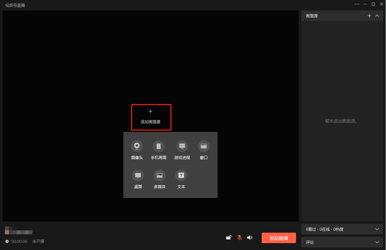Select the 文本 text source icon

coord(181,175)
